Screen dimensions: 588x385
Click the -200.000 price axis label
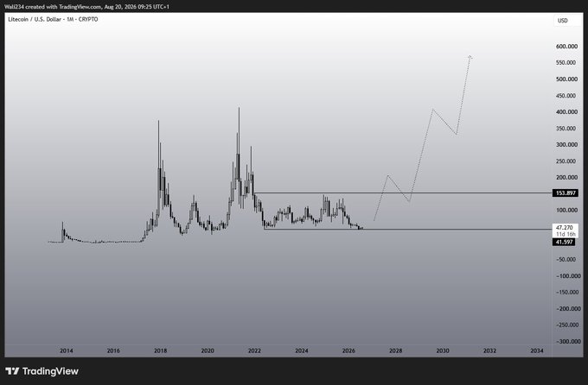click(x=566, y=308)
